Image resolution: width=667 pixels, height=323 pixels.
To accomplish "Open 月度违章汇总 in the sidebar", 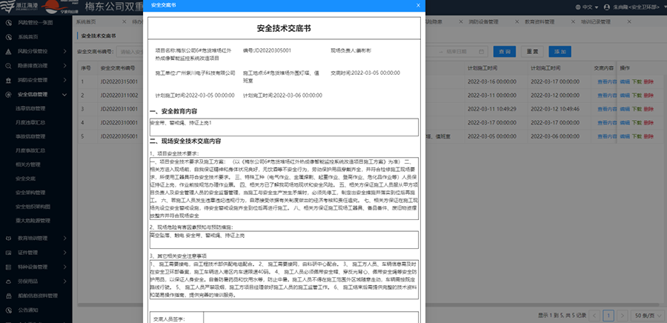I will coord(30,122).
